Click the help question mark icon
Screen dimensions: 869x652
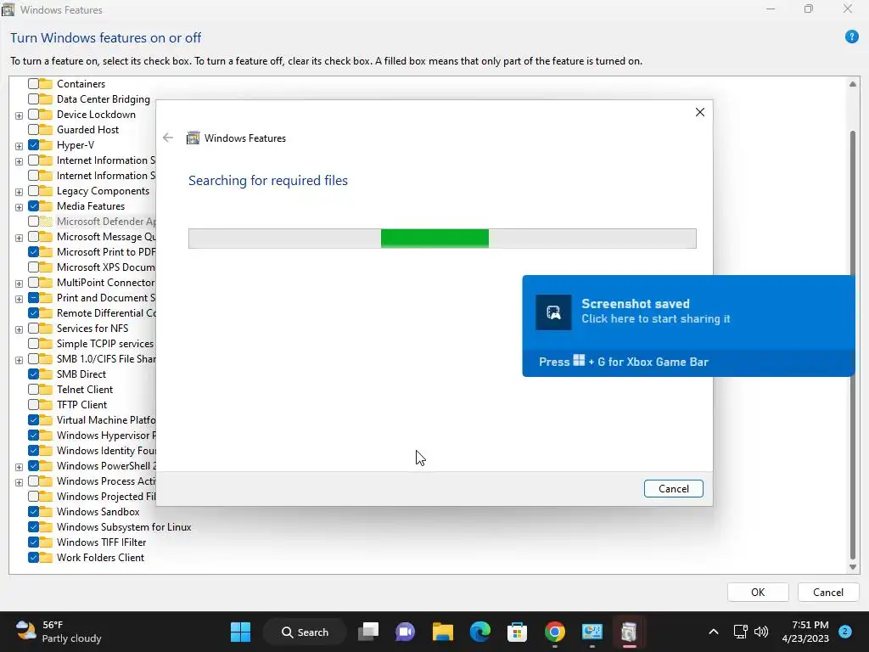(x=851, y=37)
